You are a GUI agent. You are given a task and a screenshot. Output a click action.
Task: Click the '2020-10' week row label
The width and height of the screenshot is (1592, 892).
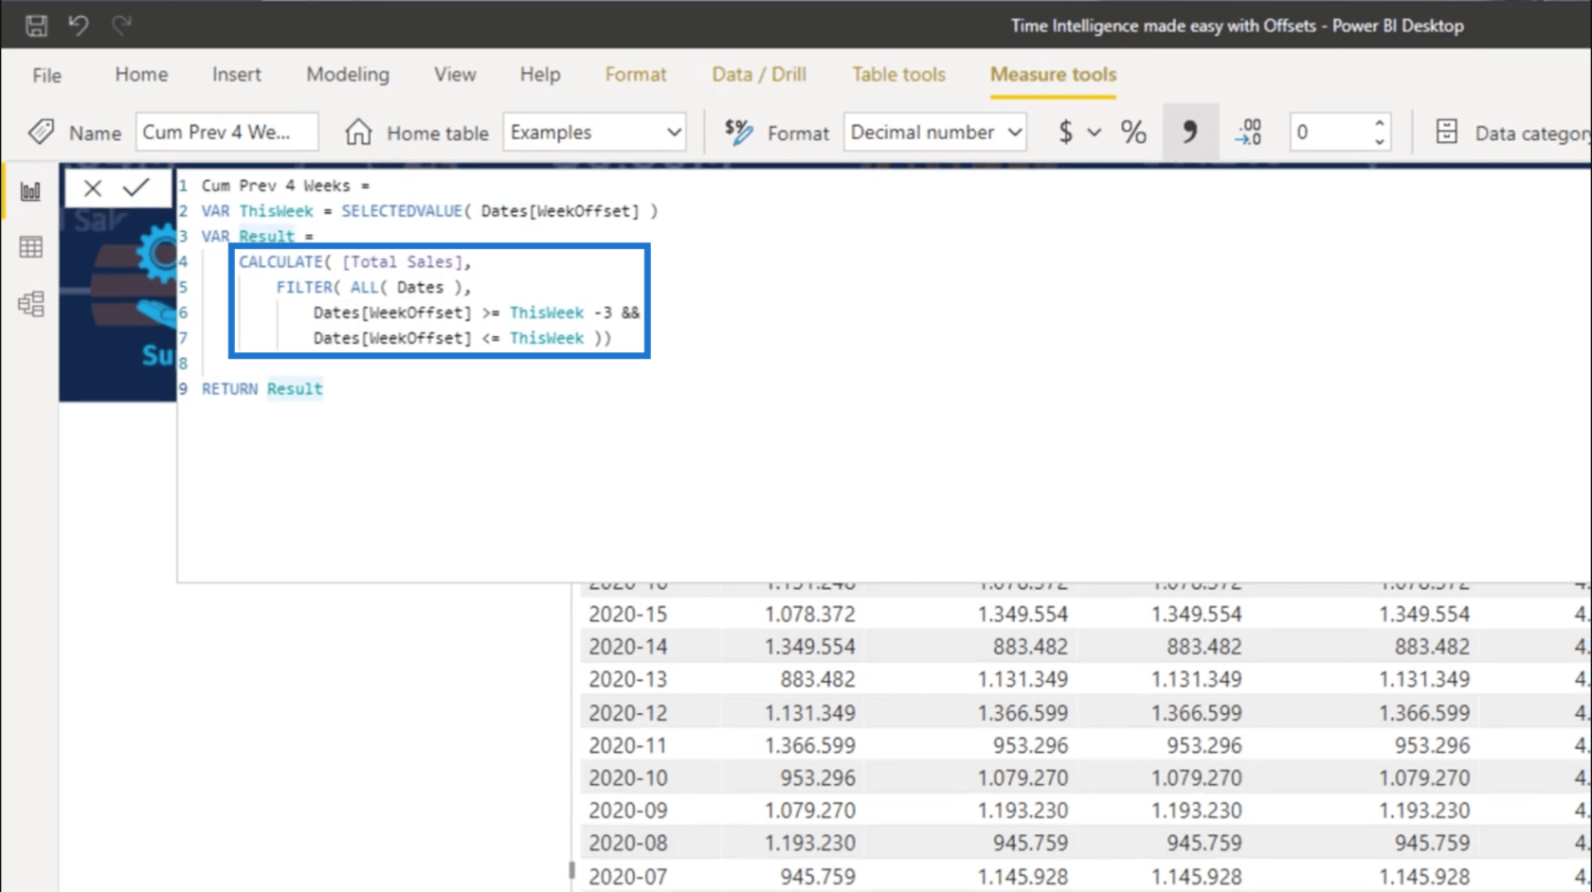coord(627,778)
